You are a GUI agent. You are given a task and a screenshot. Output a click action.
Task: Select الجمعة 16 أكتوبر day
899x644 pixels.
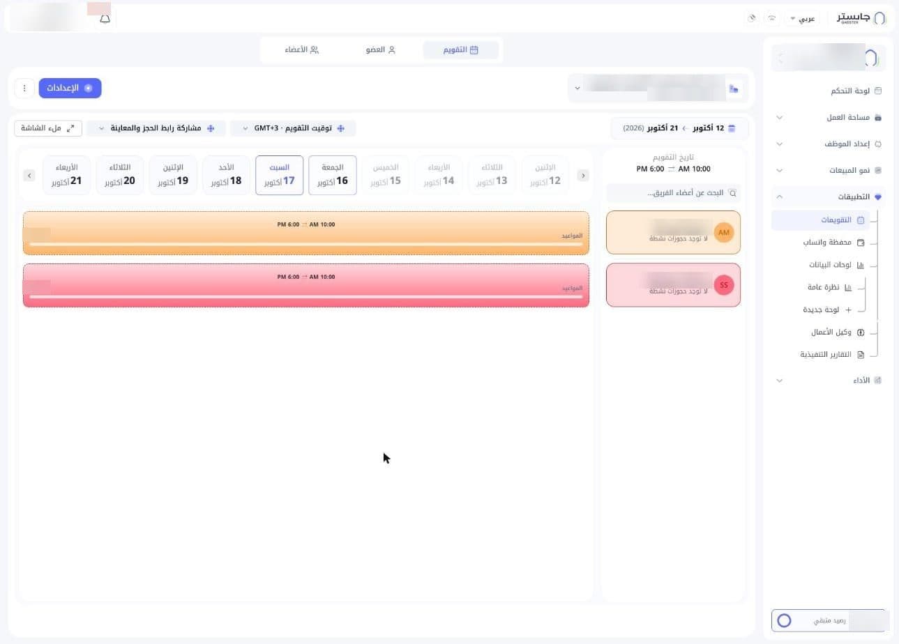[x=333, y=175]
